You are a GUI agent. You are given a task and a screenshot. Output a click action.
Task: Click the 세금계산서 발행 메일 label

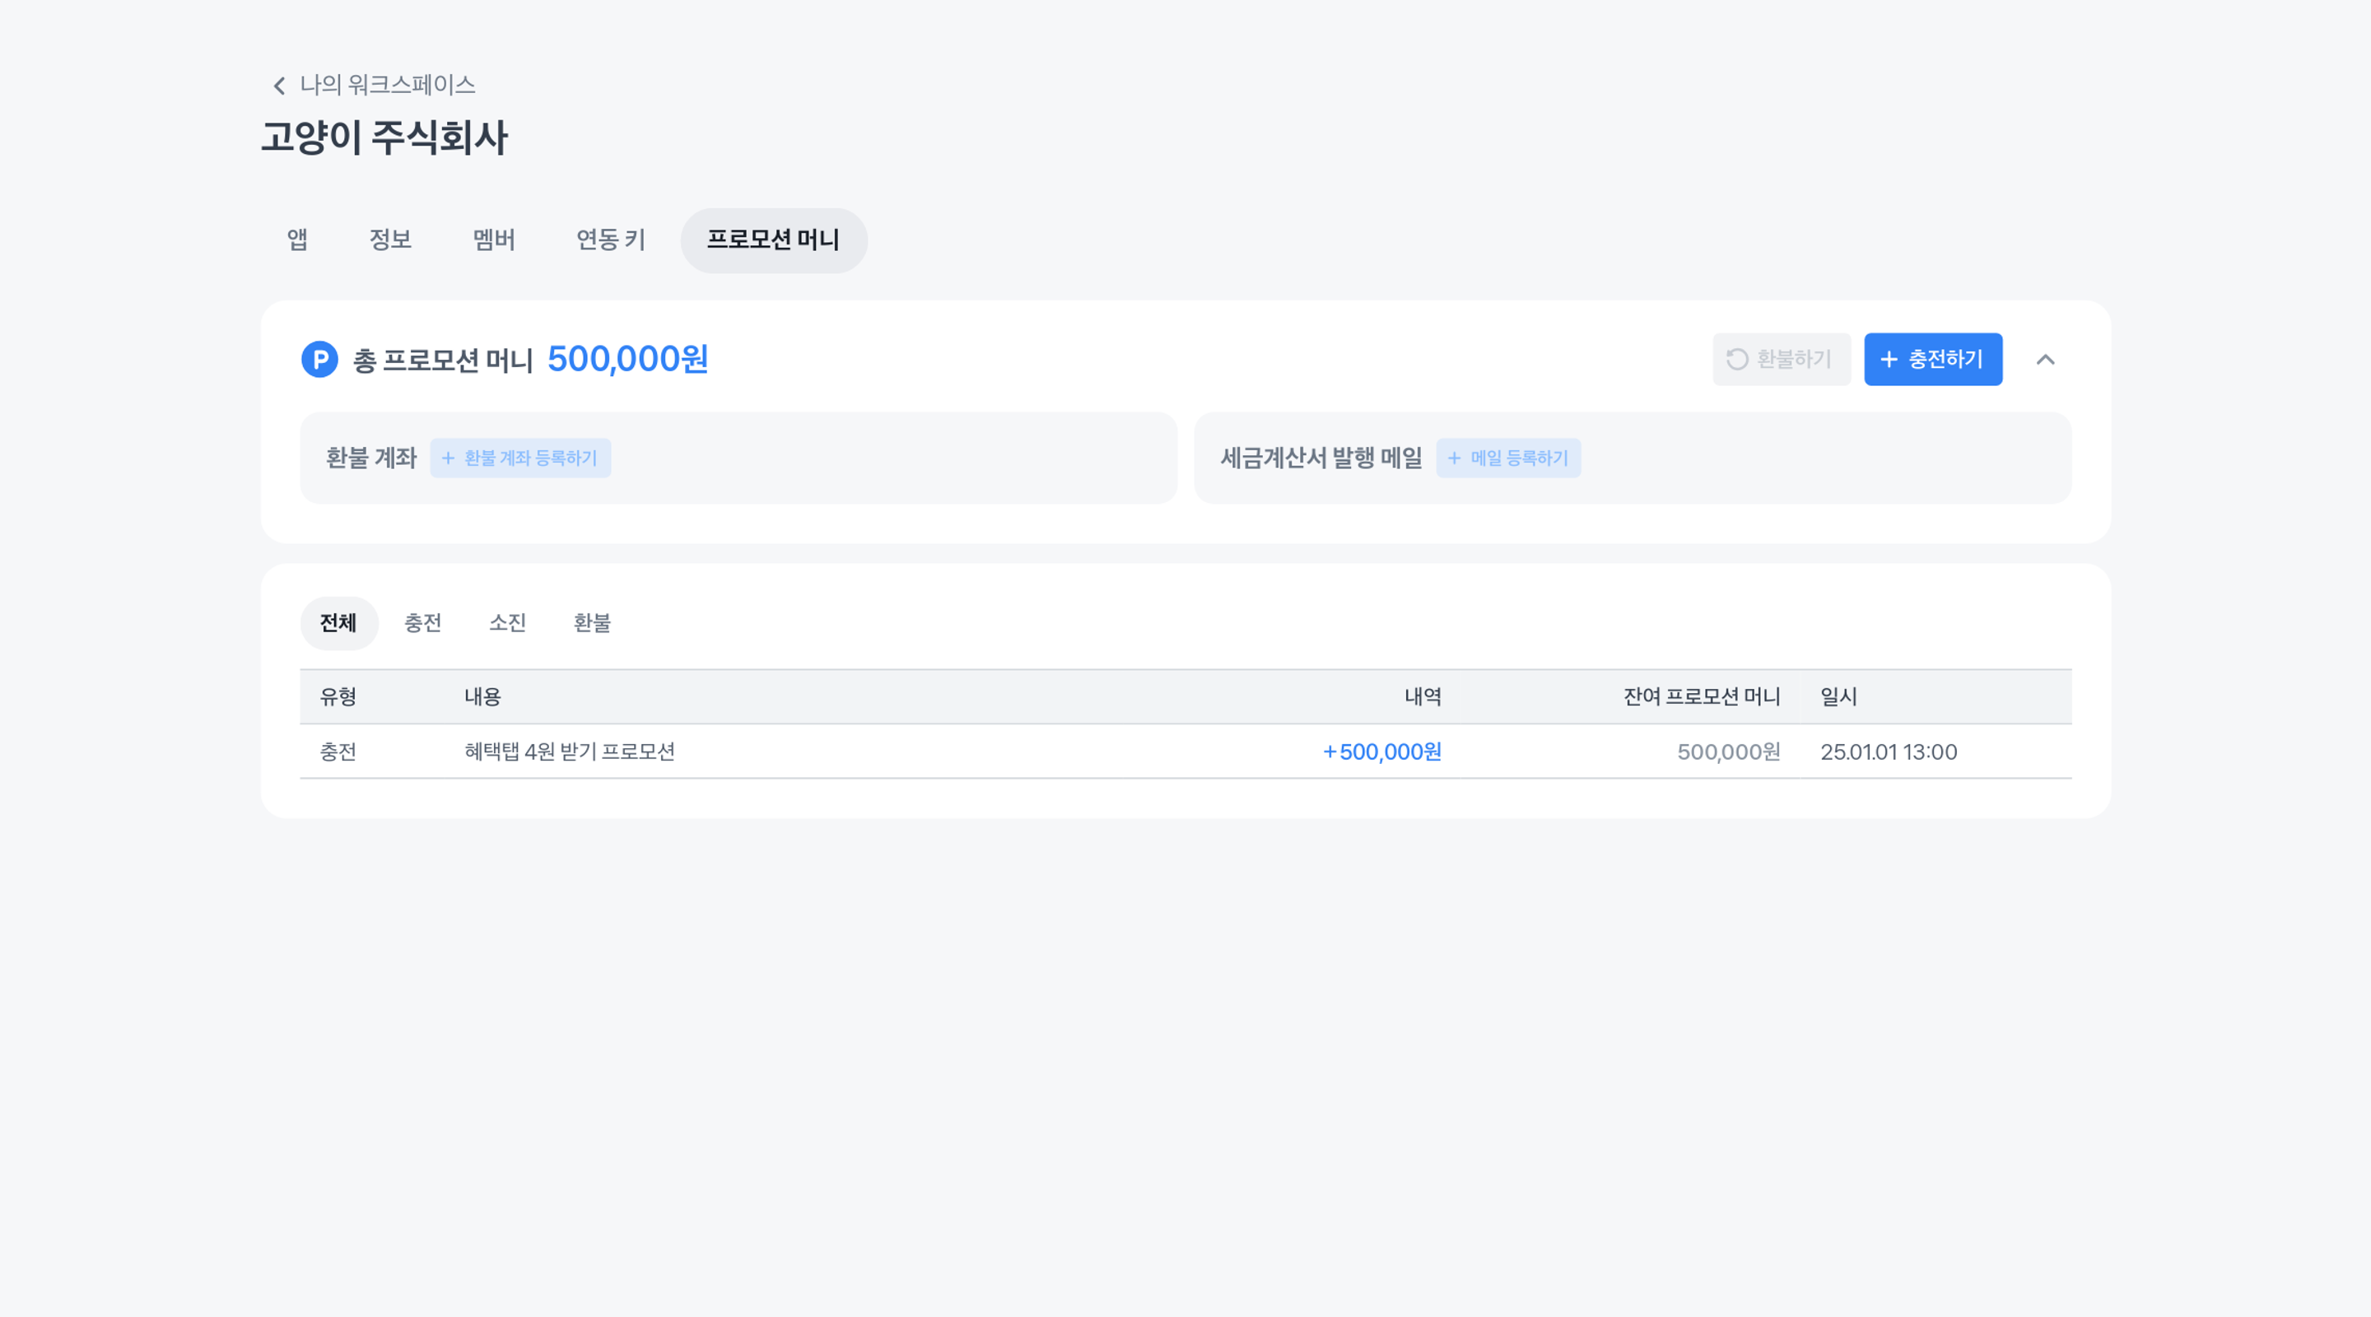1321,458
